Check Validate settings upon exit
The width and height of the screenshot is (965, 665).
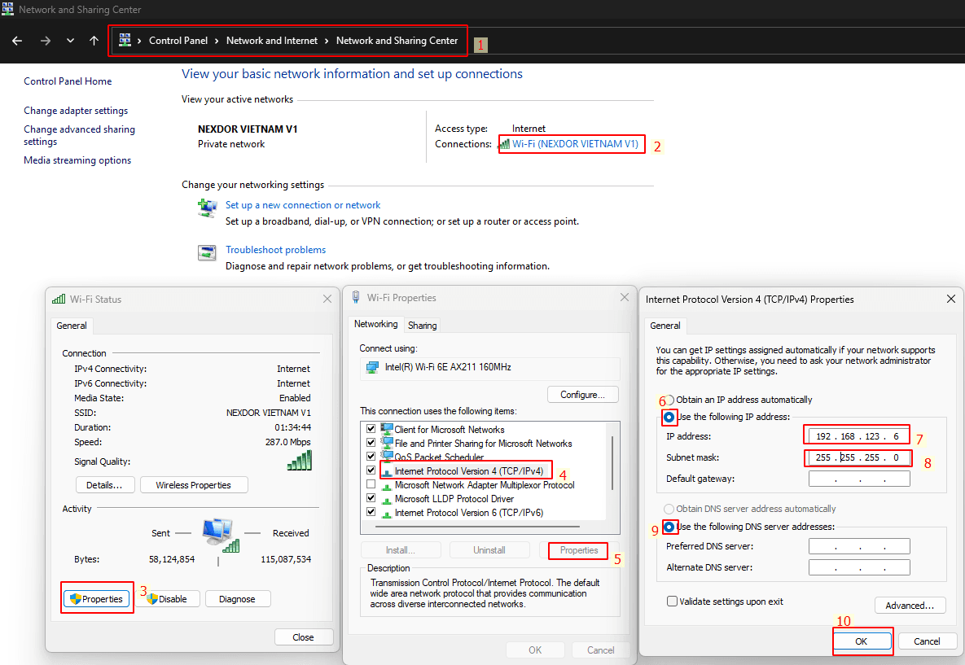[x=672, y=601]
